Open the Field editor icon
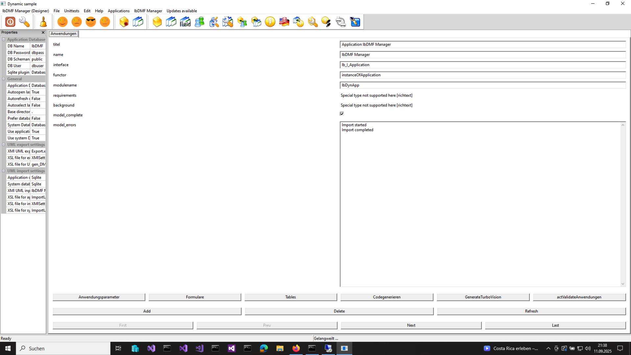 [185, 22]
